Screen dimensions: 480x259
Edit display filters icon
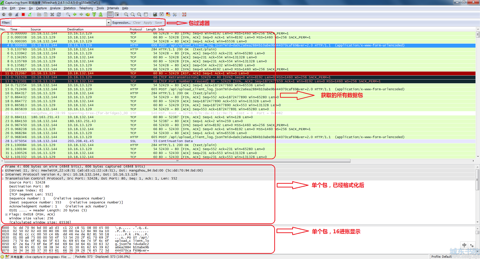click(x=162, y=14)
